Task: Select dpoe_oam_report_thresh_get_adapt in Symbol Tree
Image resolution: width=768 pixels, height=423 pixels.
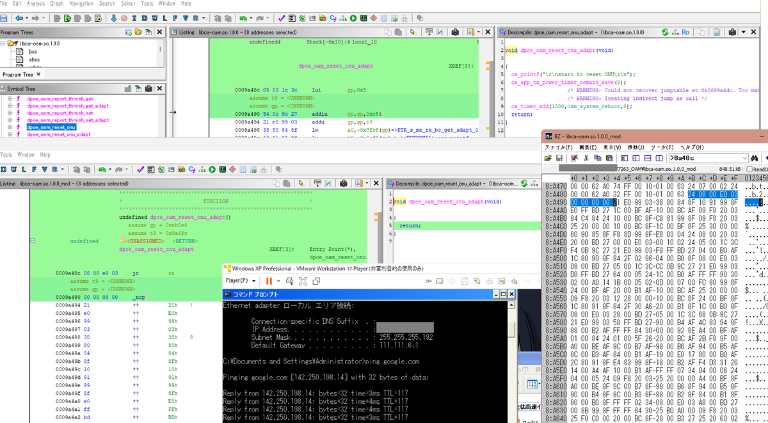Action: (68, 106)
